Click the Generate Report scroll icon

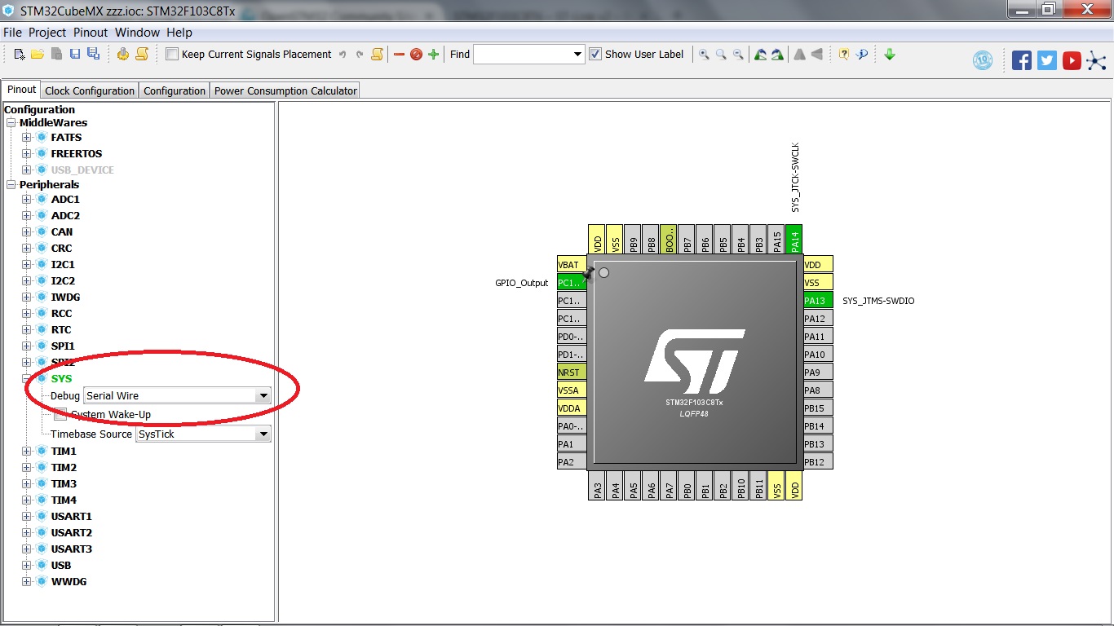tap(142, 54)
